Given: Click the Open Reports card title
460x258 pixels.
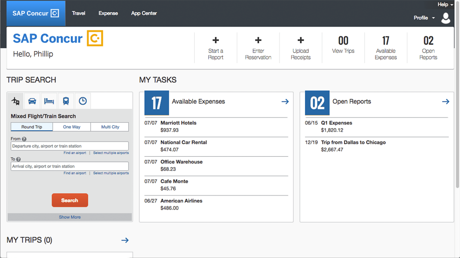Looking at the screenshot, I should click(352, 101).
